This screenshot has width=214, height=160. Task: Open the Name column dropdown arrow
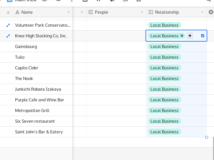coord(69,12)
